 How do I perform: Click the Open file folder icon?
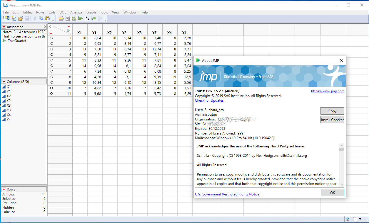[20, 18]
